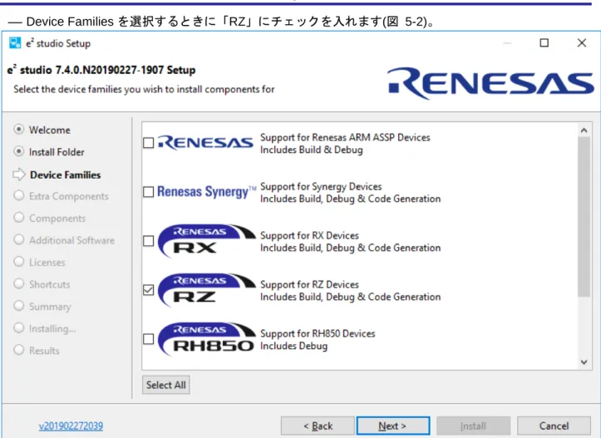Screen dimensions: 601x438
Task: Click the Device Families step label
Action: (x=66, y=175)
